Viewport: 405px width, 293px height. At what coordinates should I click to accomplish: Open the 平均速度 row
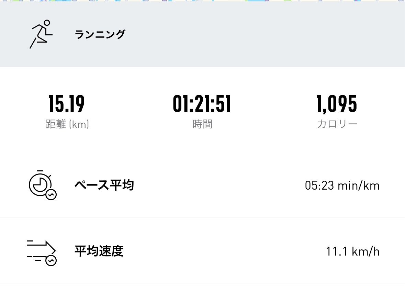tap(203, 251)
